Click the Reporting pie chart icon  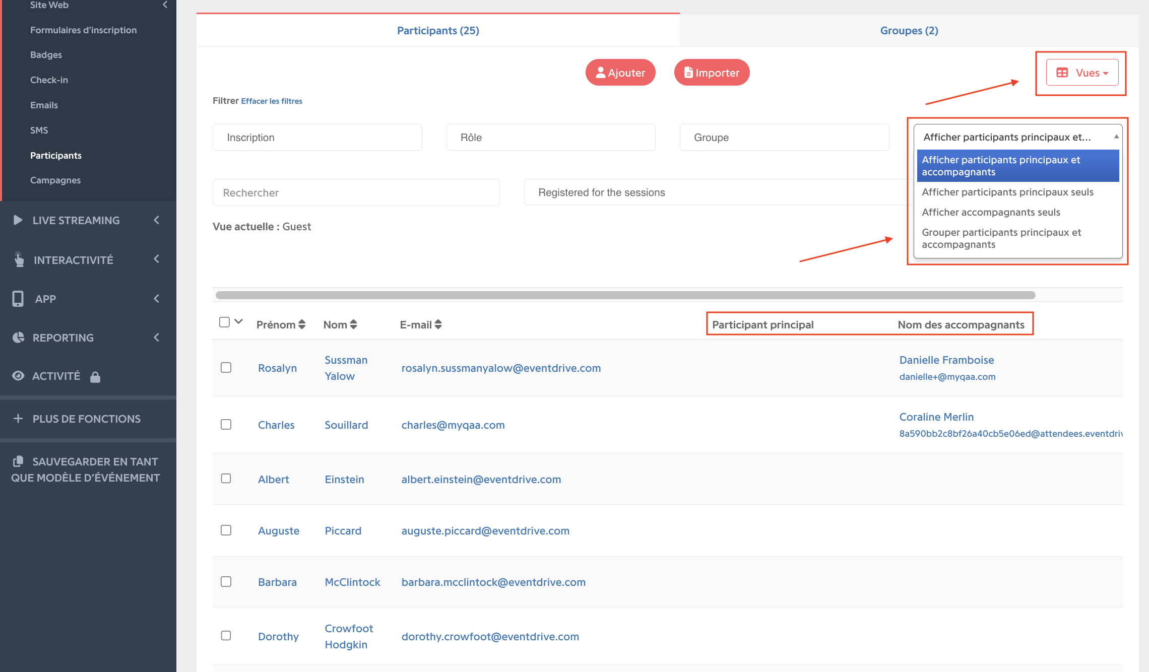tap(18, 338)
